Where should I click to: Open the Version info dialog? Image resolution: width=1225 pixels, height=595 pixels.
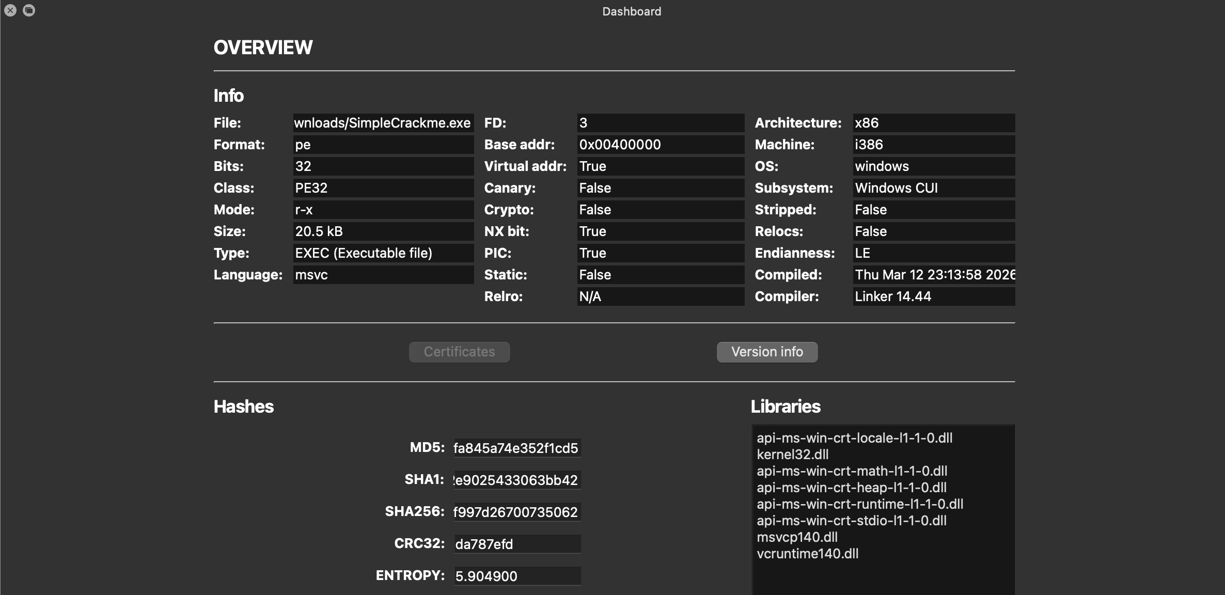[767, 352]
